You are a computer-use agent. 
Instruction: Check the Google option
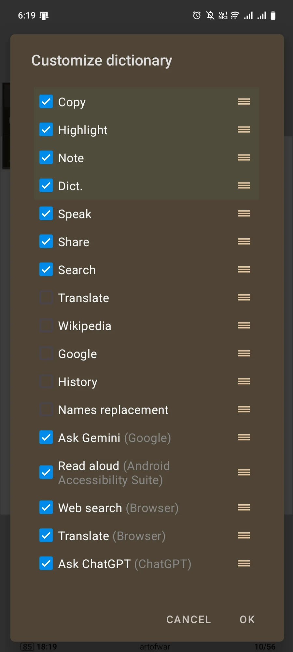point(46,353)
